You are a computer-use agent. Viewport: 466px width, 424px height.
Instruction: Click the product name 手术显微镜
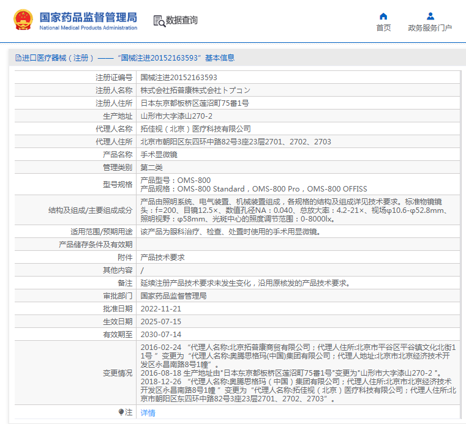(x=158, y=155)
